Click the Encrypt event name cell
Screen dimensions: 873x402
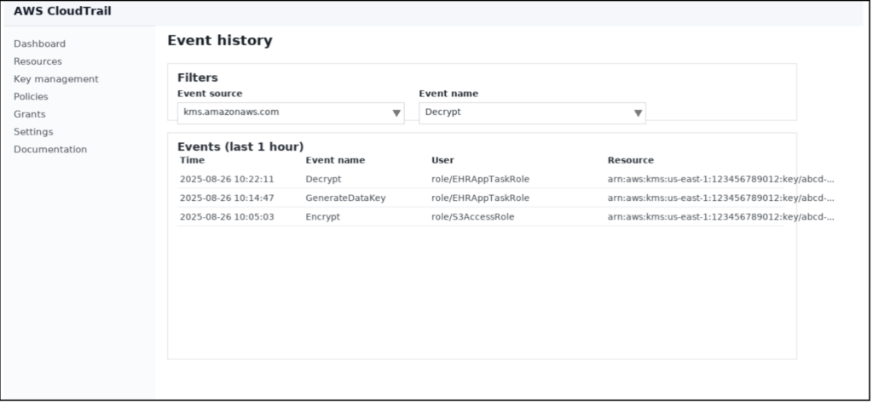coord(322,217)
